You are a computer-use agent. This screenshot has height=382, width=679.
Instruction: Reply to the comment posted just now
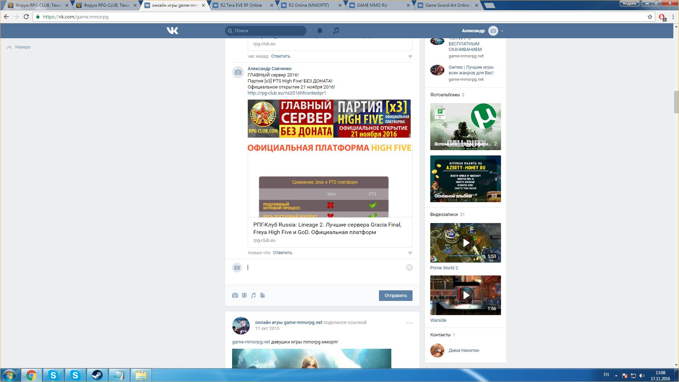pos(282,253)
